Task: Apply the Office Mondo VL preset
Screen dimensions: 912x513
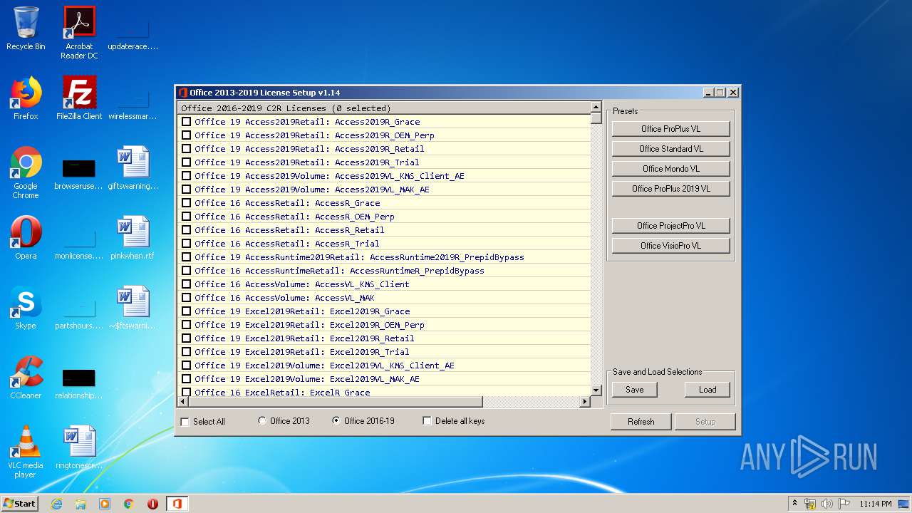Action: tap(670, 169)
